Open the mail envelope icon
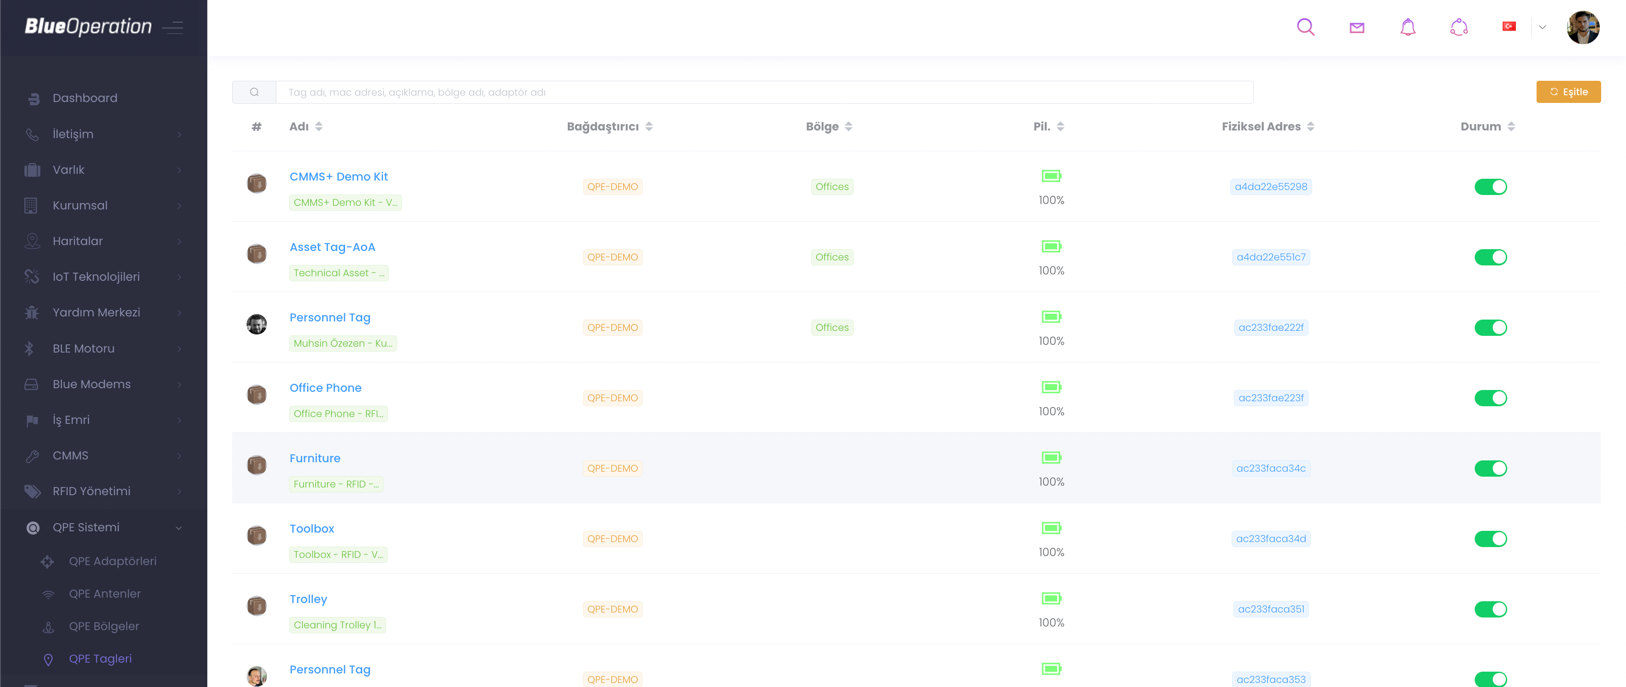Image resolution: width=1626 pixels, height=687 pixels. pos(1356,27)
